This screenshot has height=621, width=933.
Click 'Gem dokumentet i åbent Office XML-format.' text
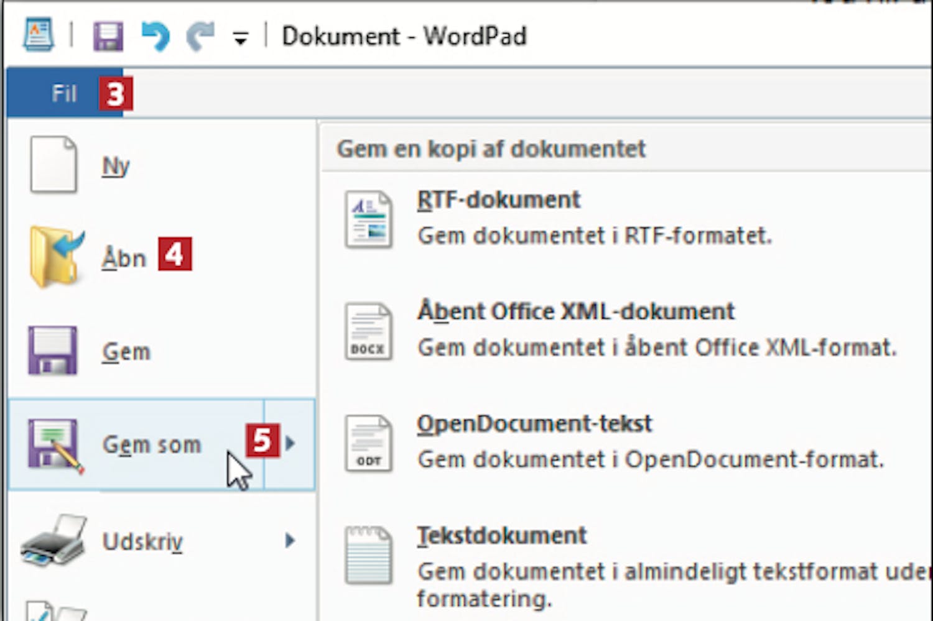[657, 347]
